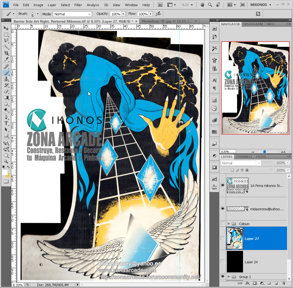Click the Layer 27 thumbnail

[x=234, y=238]
